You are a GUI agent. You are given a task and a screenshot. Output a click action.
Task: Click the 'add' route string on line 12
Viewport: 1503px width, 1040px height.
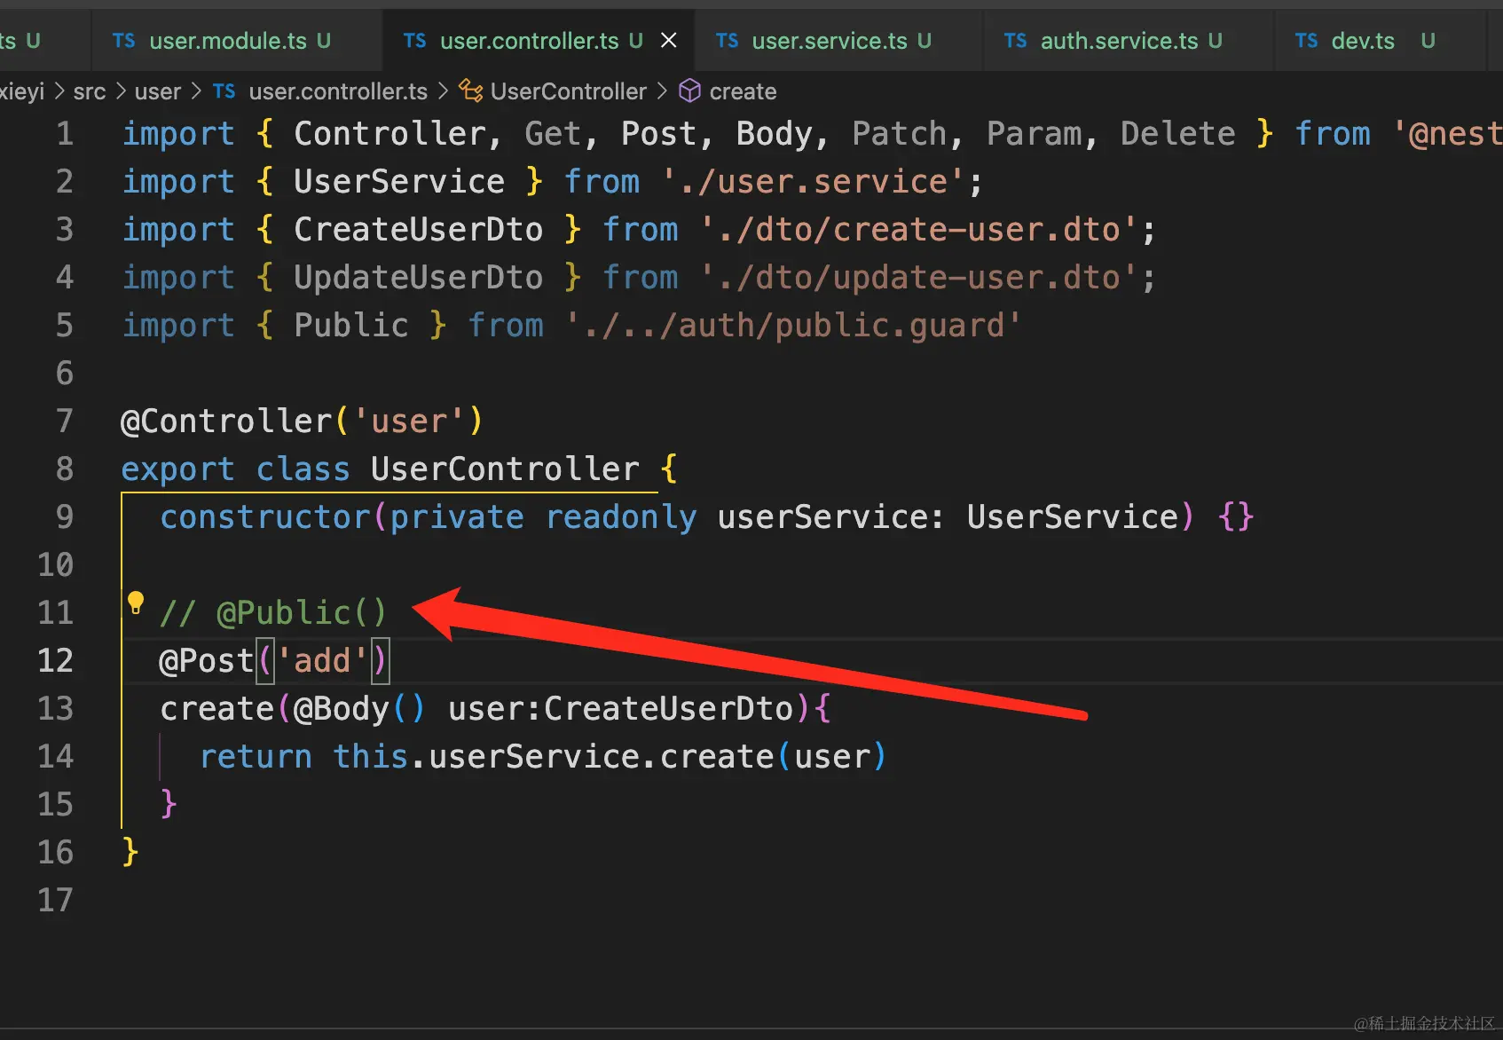pyautogui.click(x=323, y=661)
